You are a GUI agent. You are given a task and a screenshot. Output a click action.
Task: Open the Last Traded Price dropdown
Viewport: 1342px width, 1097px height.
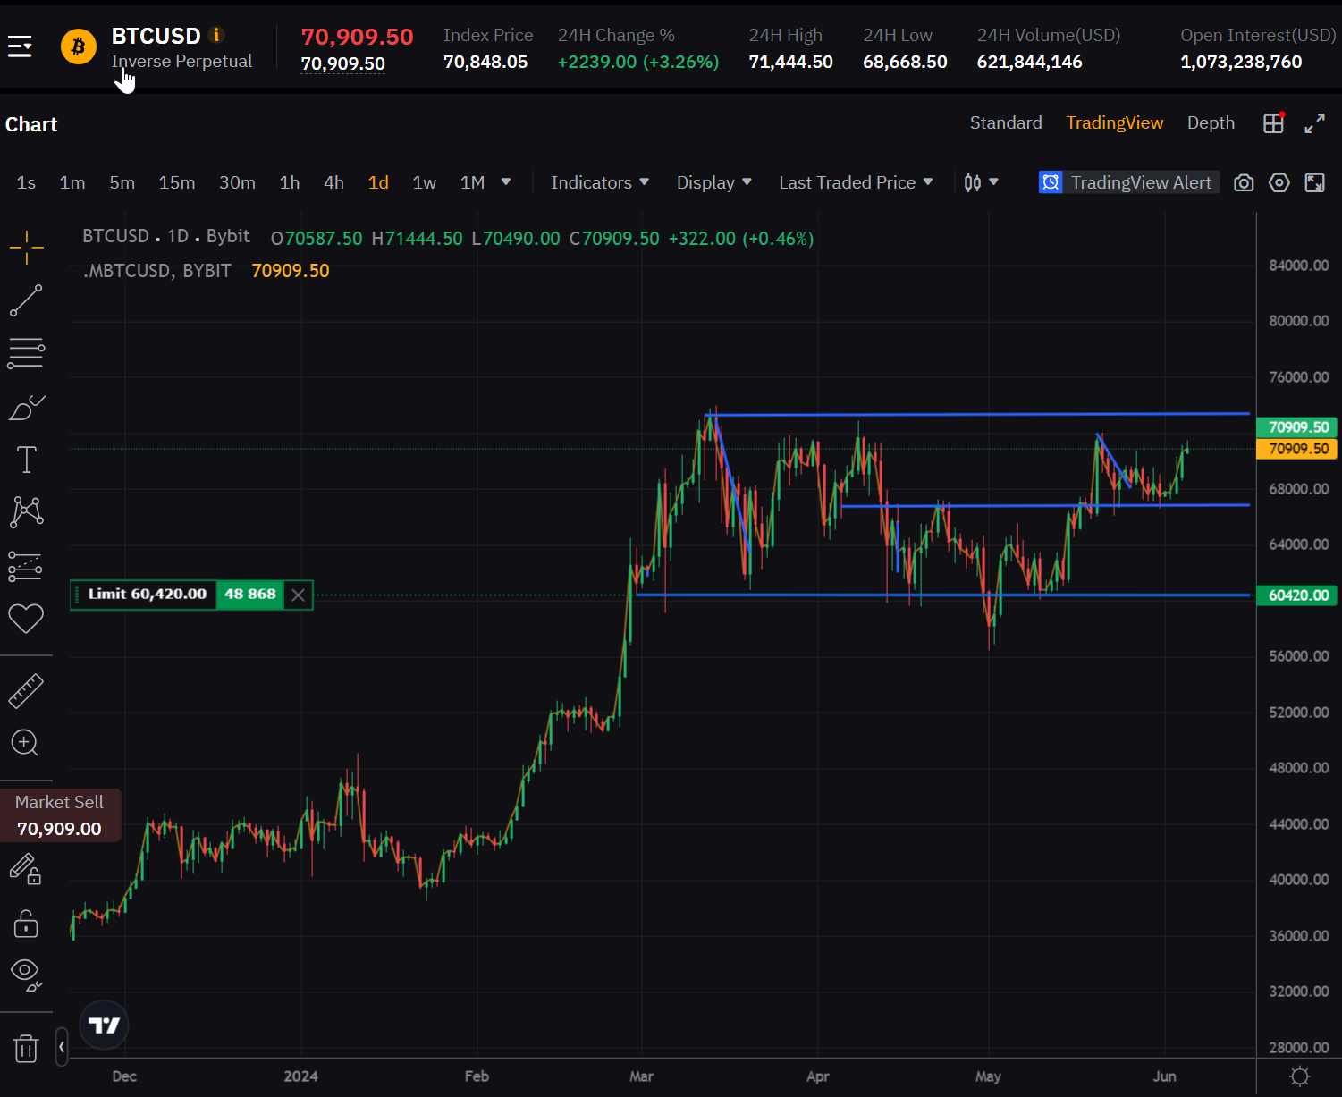tap(856, 183)
